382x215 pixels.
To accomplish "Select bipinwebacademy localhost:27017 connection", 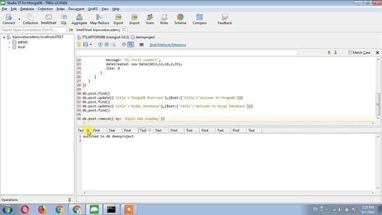I will click(38, 37).
